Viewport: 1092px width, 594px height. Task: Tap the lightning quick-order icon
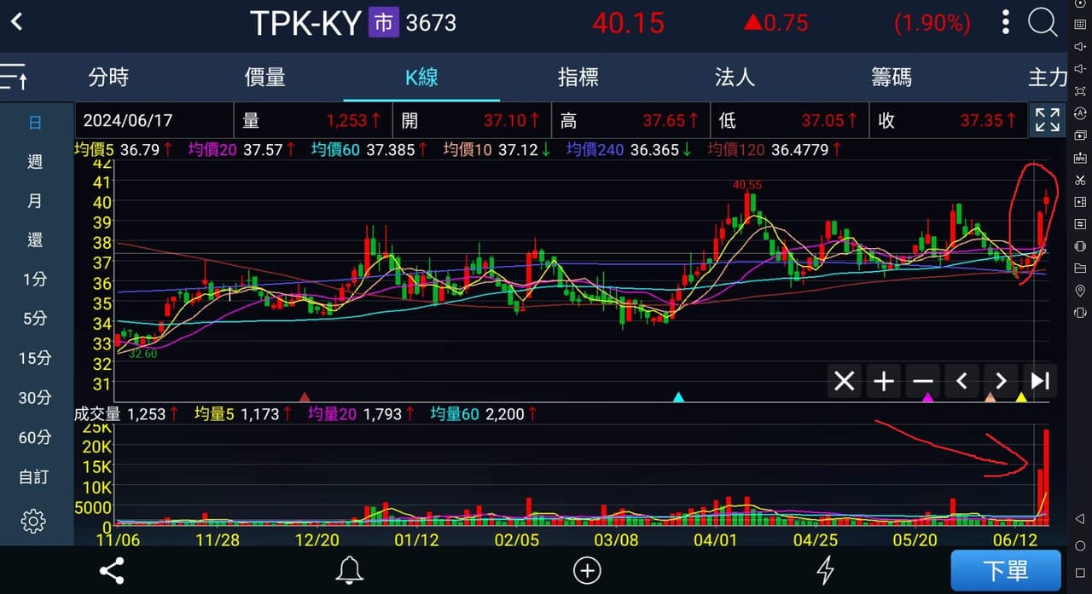click(x=825, y=570)
